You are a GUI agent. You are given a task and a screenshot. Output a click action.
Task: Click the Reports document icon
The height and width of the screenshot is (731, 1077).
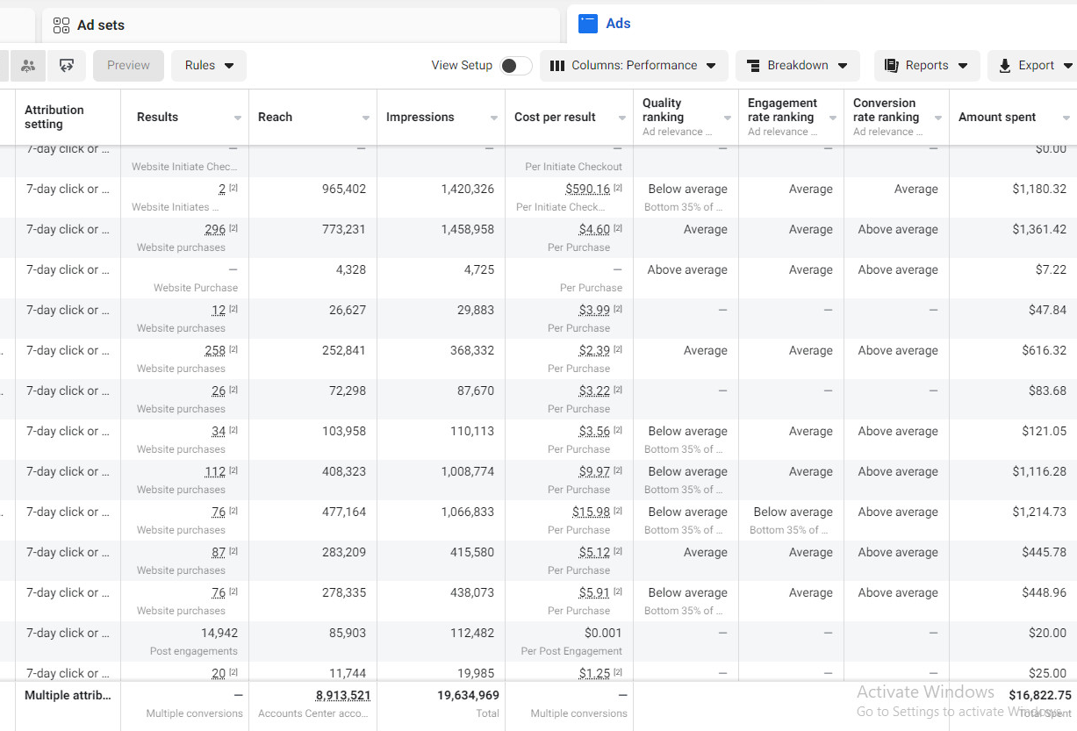click(x=892, y=66)
